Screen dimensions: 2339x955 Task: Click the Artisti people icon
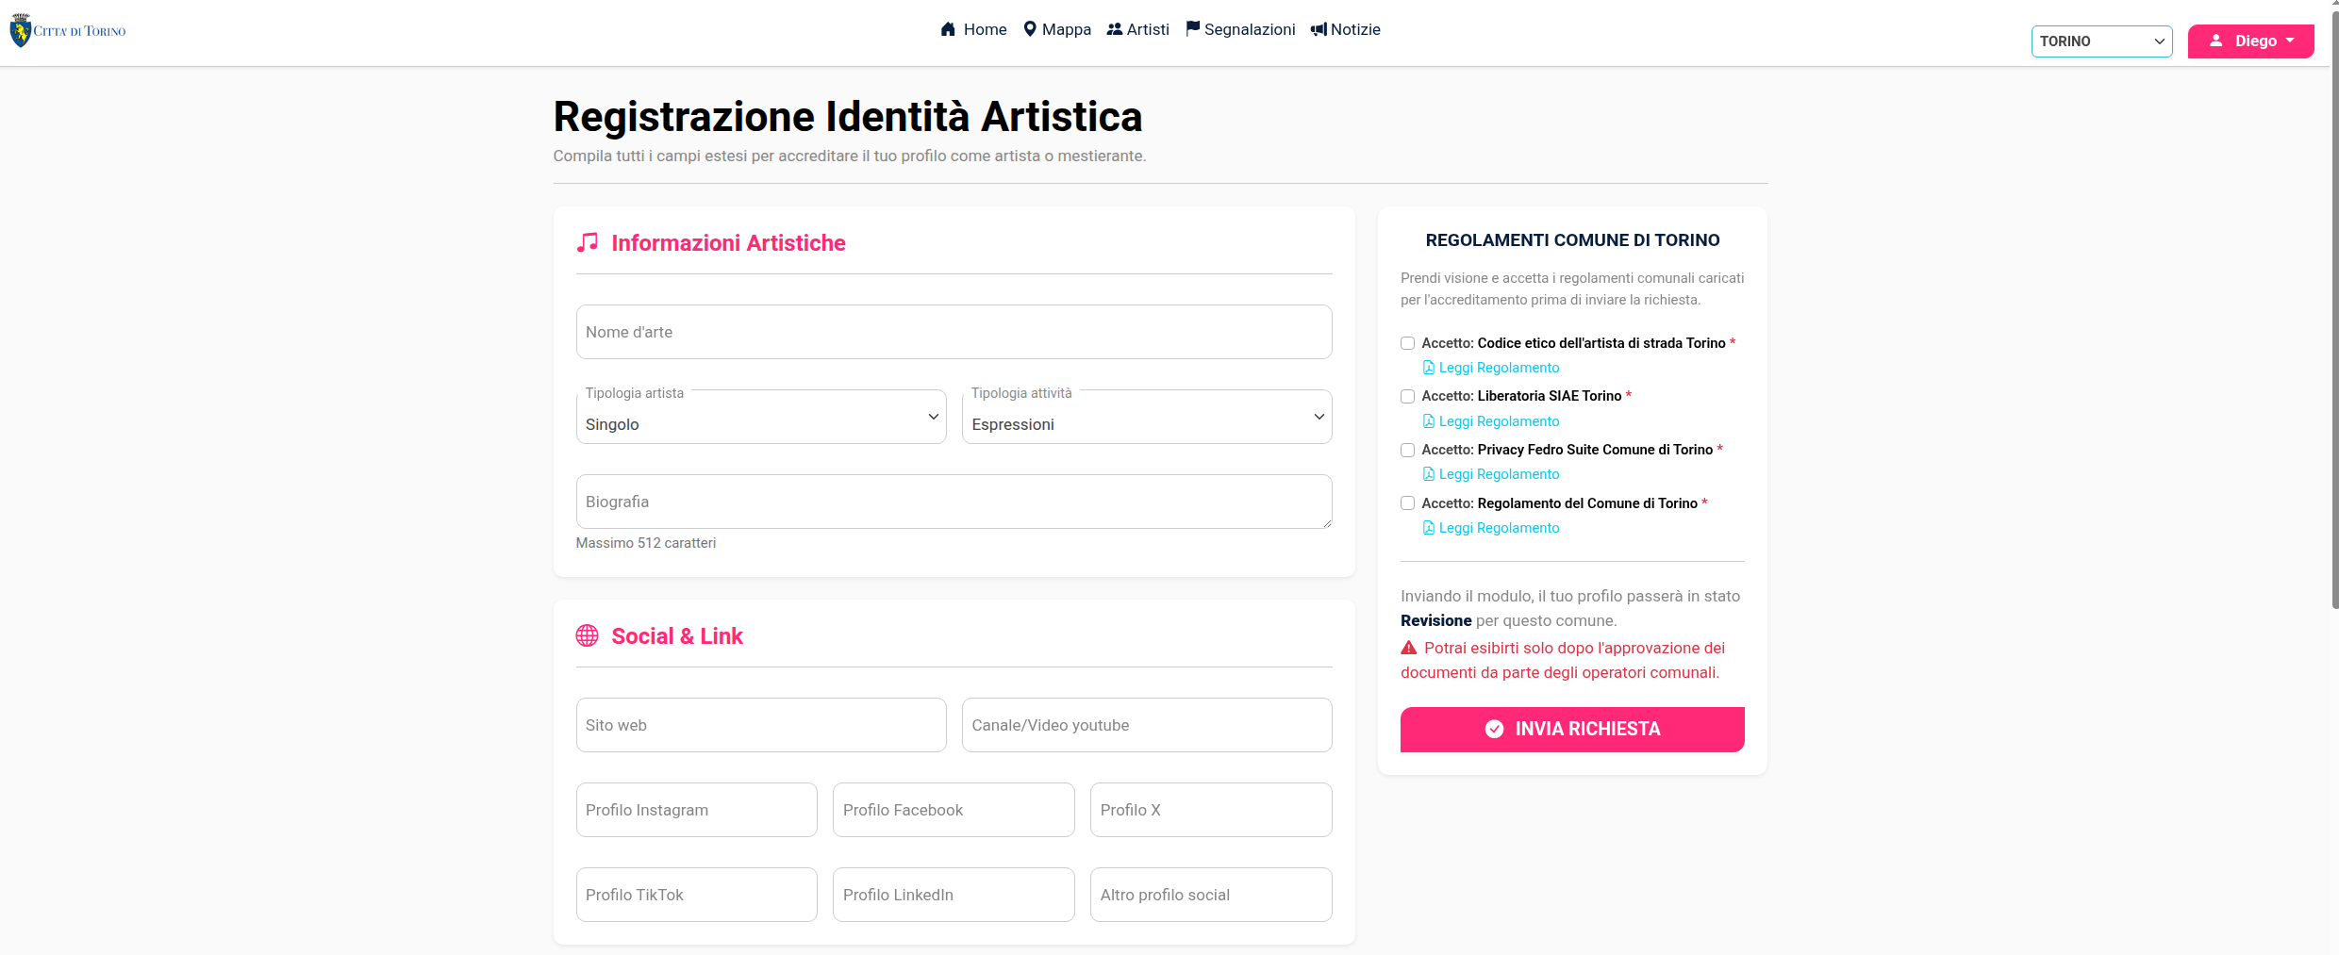[x=1115, y=29]
